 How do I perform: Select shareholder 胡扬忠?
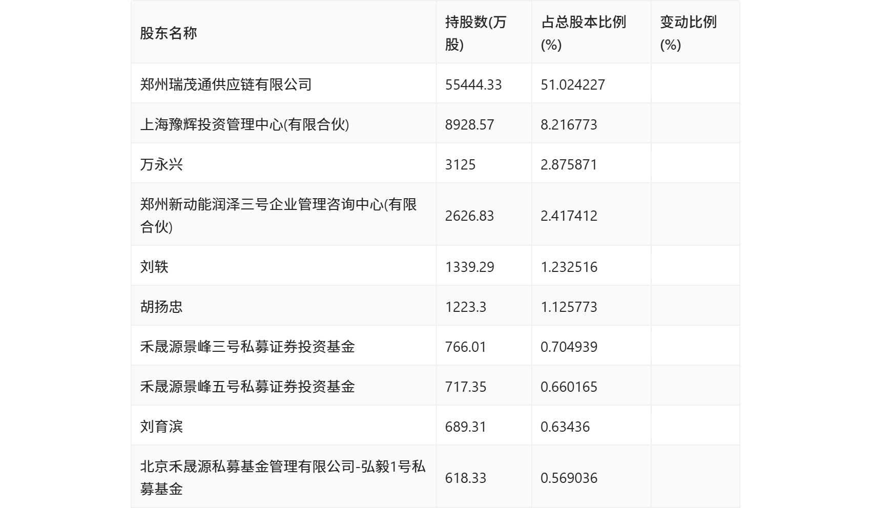click(x=161, y=306)
